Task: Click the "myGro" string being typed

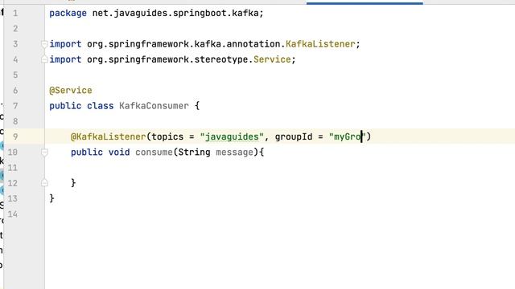Action: (x=347, y=137)
